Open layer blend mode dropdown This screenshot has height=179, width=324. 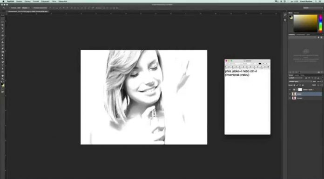300,81
